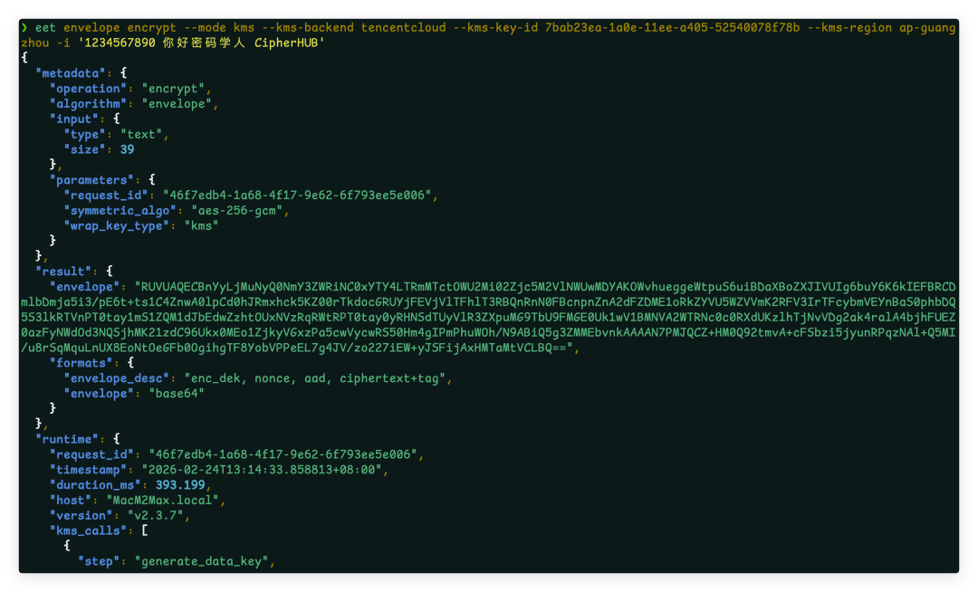Select the "aes-256-gcm" symmetric algo value

click(x=237, y=211)
